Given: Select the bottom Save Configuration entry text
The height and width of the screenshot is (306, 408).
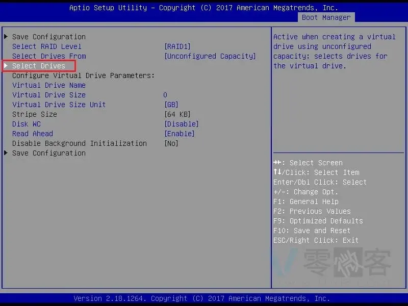Looking at the screenshot, I should point(49,153).
